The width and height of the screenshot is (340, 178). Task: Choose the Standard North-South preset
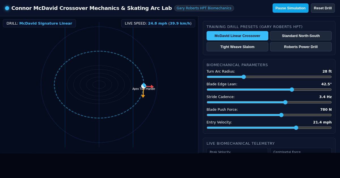point(301,36)
